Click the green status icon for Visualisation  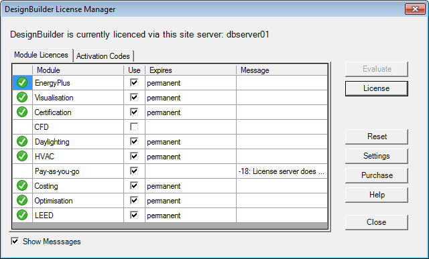[x=22, y=97]
